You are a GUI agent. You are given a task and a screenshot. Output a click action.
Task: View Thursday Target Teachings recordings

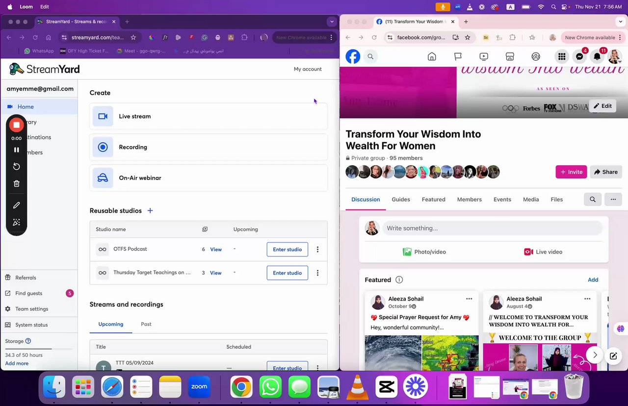[x=216, y=273]
